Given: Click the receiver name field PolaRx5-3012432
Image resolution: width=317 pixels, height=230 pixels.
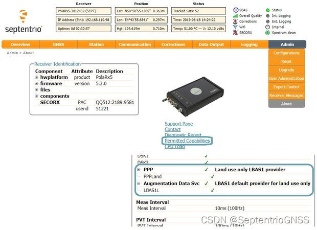Looking at the screenshot, I should point(83,11).
